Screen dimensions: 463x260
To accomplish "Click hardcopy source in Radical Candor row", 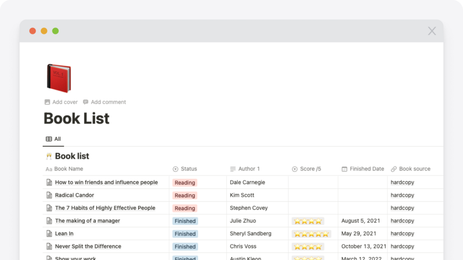I will click(x=402, y=195).
